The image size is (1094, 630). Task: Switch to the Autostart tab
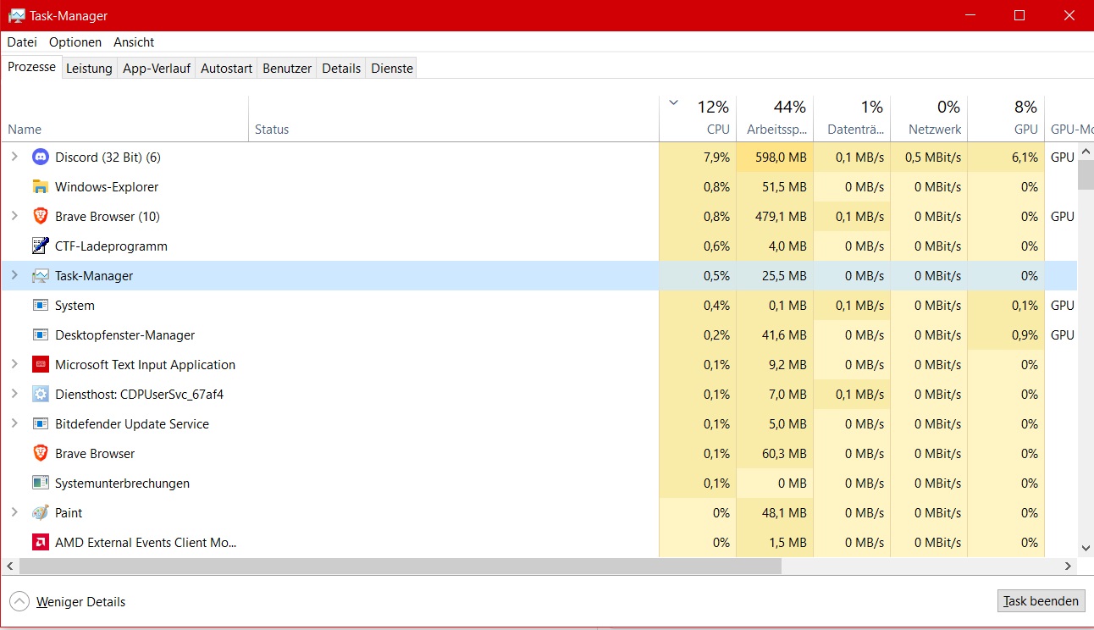click(x=226, y=68)
